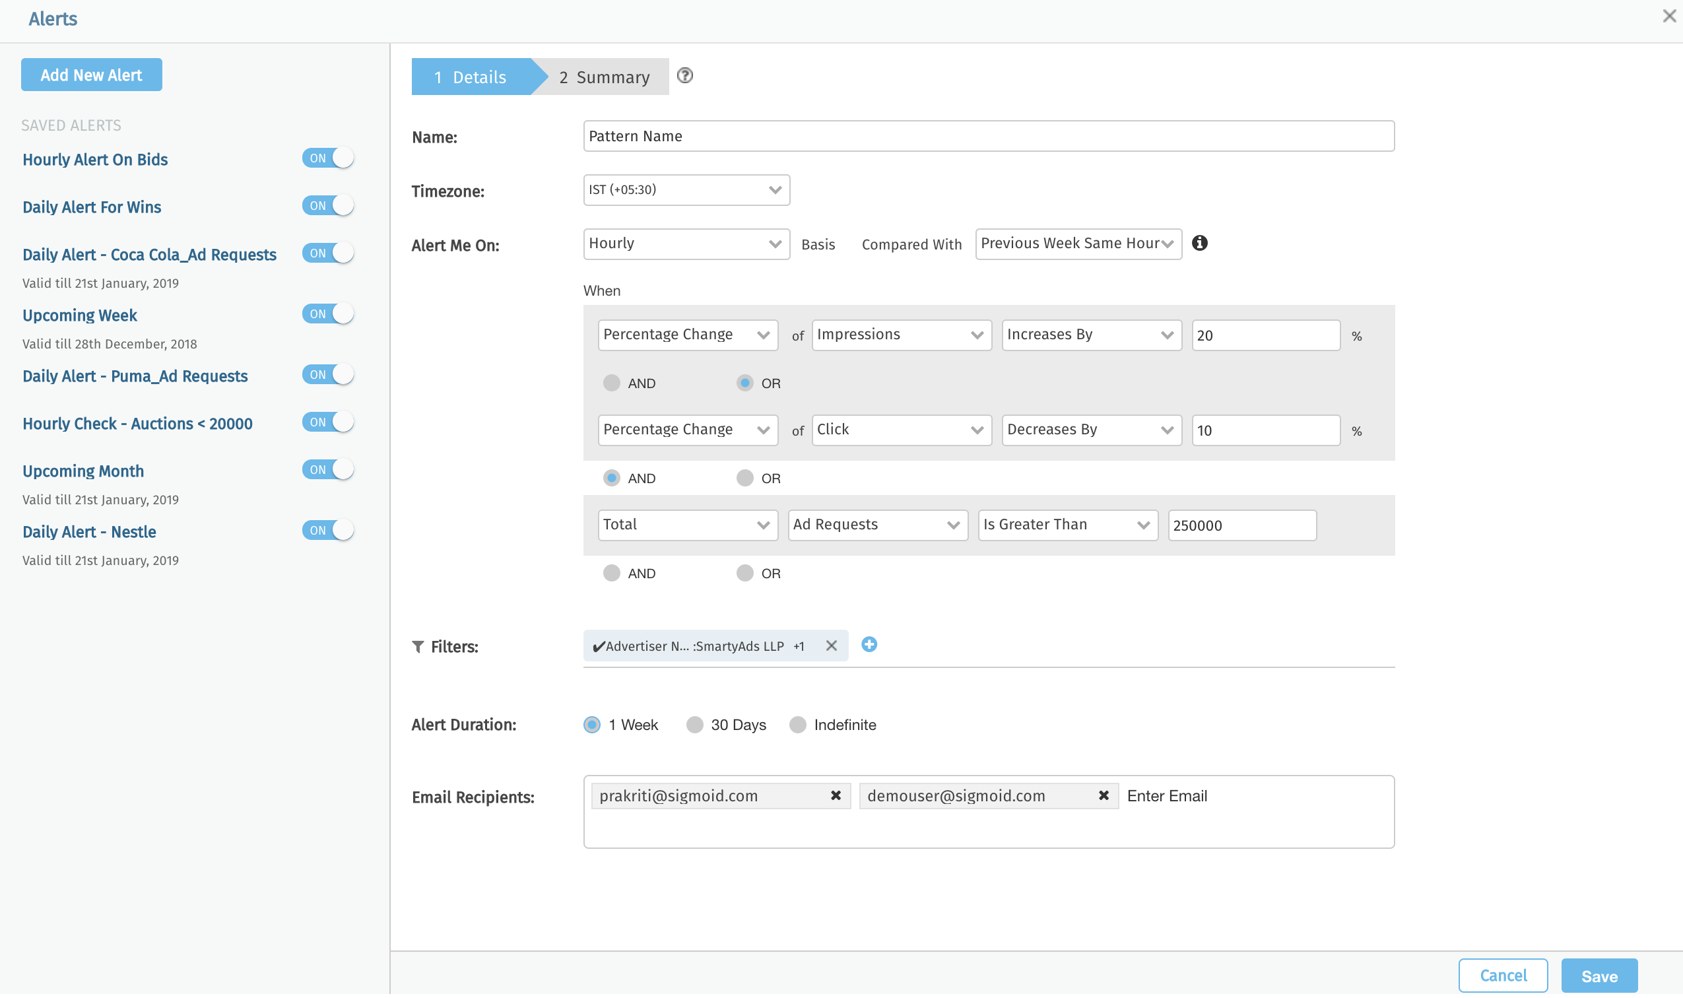The height and width of the screenshot is (998, 1683).
Task: Select the Indefinite alert duration option
Action: tap(797, 725)
